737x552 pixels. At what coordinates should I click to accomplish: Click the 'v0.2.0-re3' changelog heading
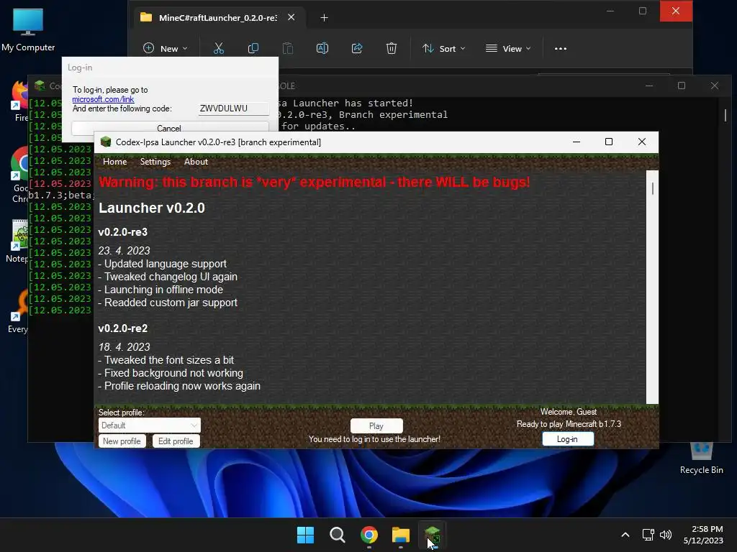click(122, 232)
